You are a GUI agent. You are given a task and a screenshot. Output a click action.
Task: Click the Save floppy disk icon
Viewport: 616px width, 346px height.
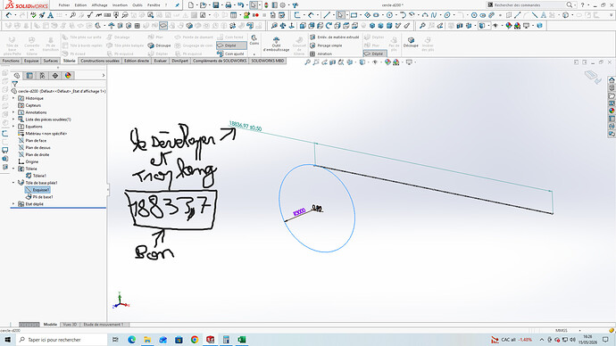point(216,5)
